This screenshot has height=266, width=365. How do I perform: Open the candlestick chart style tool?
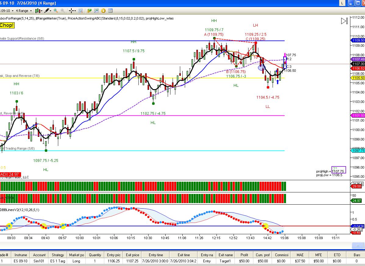(x=38, y=11)
